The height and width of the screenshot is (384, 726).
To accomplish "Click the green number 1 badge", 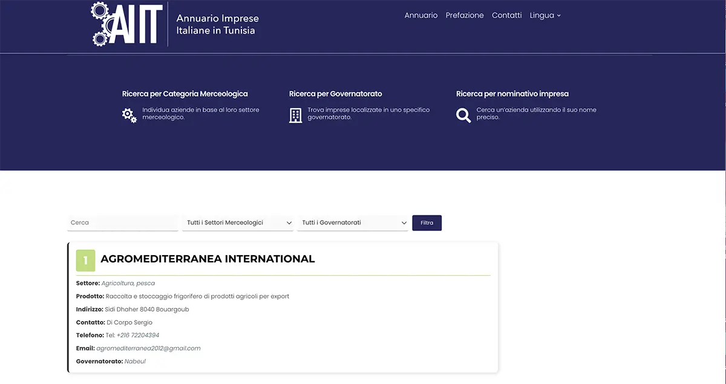I will [x=85, y=260].
